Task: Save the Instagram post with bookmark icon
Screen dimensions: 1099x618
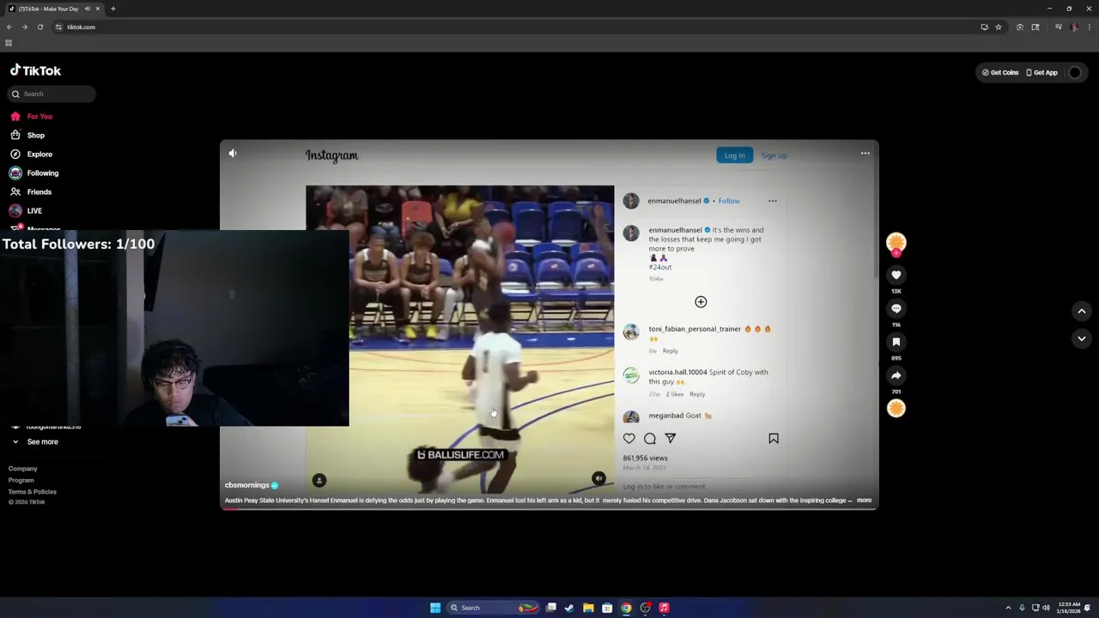Action: point(774,439)
